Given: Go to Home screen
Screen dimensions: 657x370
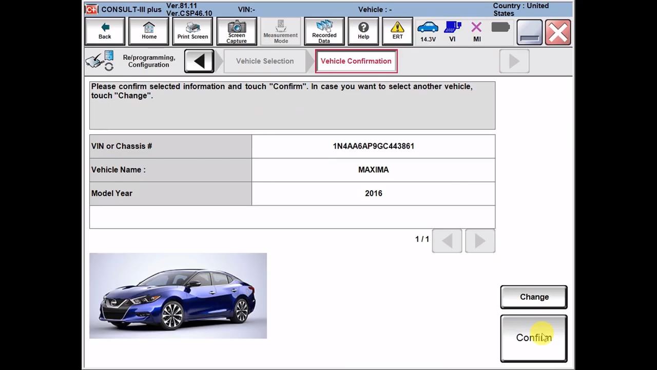Looking at the screenshot, I should (x=149, y=32).
